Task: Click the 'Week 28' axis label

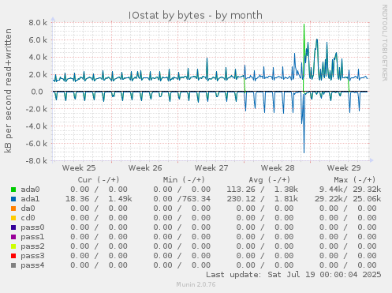Action: coord(278,168)
